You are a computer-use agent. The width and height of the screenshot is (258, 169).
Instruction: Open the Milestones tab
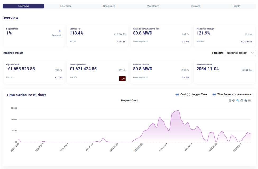click(x=153, y=6)
